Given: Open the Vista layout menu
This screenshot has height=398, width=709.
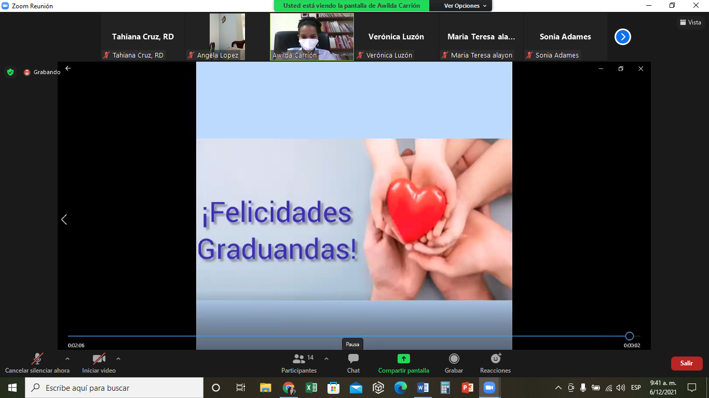Looking at the screenshot, I should click(690, 22).
